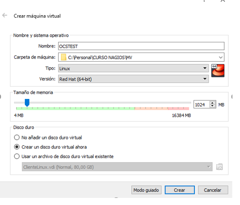Click the Nombre field containing OCSTEST
This screenshot has width=240, height=205.
click(x=141, y=46)
